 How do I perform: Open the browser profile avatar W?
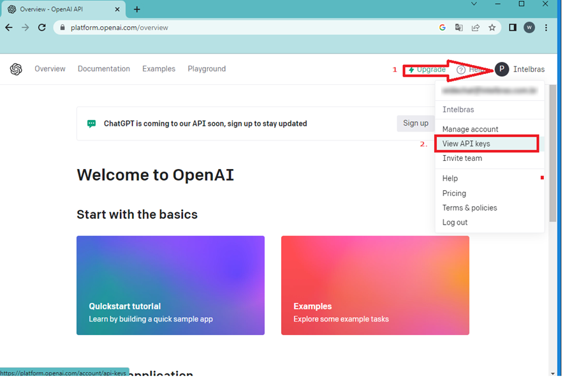coord(529,28)
